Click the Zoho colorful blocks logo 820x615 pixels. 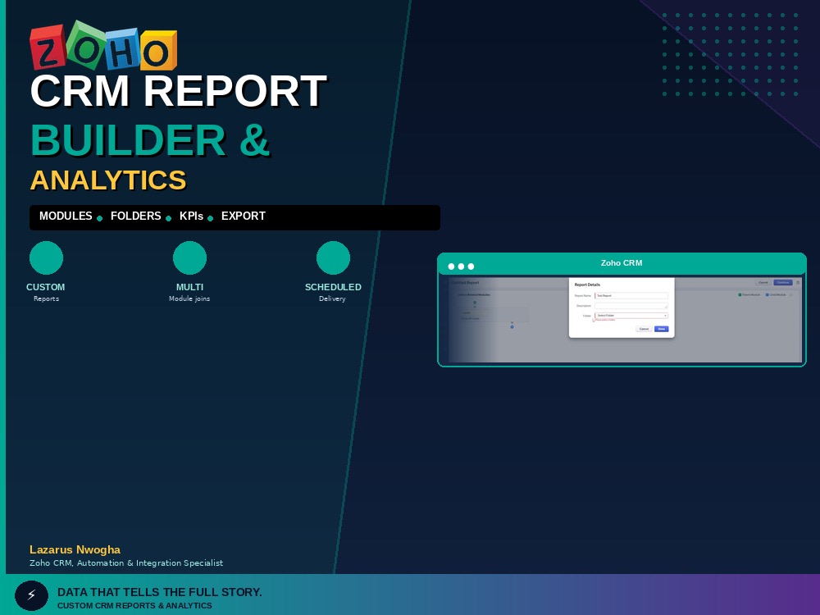click(x=103, y=46)
